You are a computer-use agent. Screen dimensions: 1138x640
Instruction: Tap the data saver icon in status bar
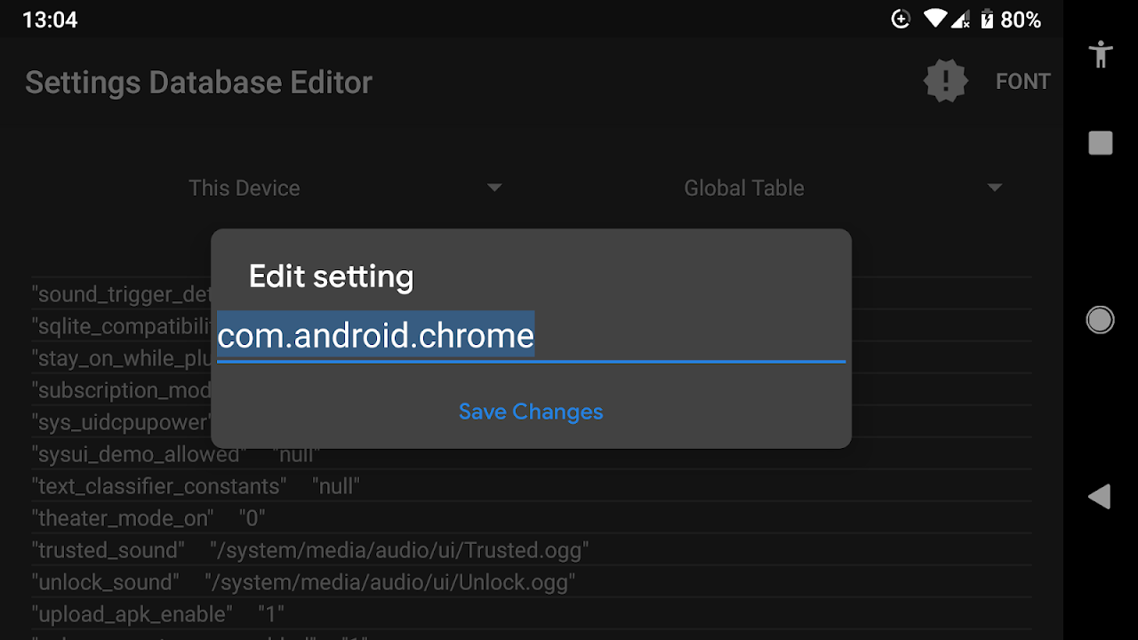900,19
